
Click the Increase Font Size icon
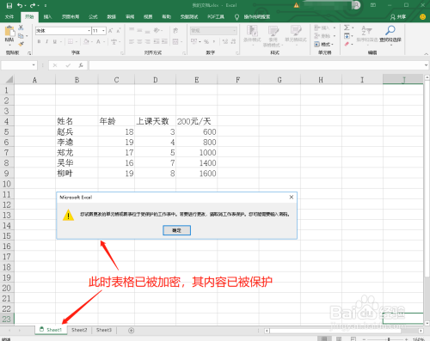pyautogui.click(x=111, y=31)
